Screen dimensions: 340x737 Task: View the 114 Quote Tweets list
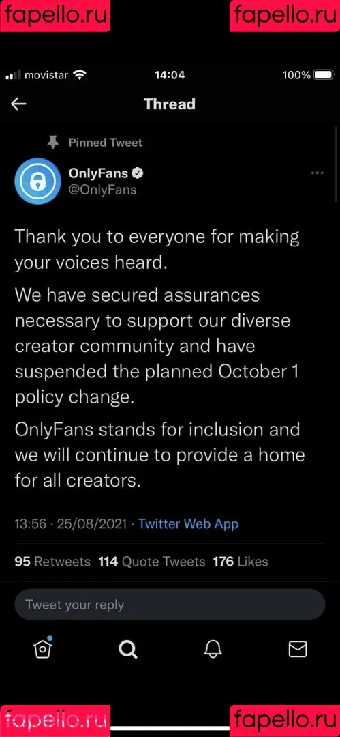152,561
